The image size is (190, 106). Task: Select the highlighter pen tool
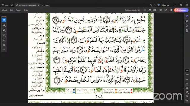[4, 30]
